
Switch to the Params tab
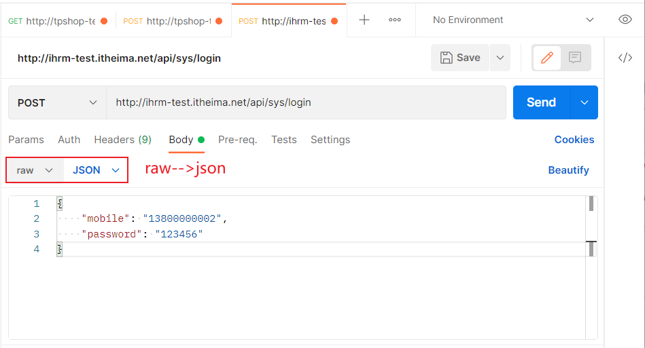tap(26, 140)
